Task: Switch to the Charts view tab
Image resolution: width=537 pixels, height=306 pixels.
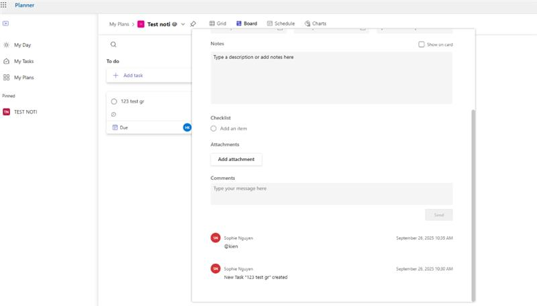Action: [x=315, y=23]
